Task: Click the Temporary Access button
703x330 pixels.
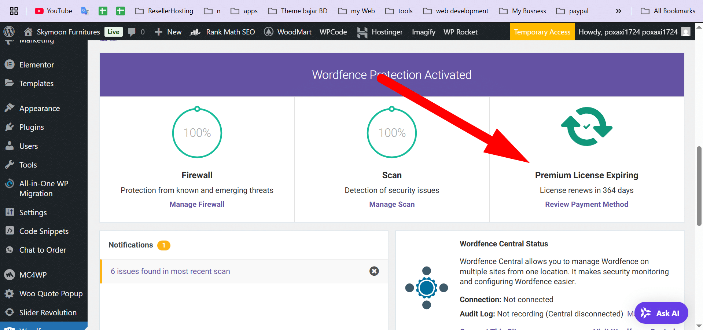Action: click(x=542, y=32)
